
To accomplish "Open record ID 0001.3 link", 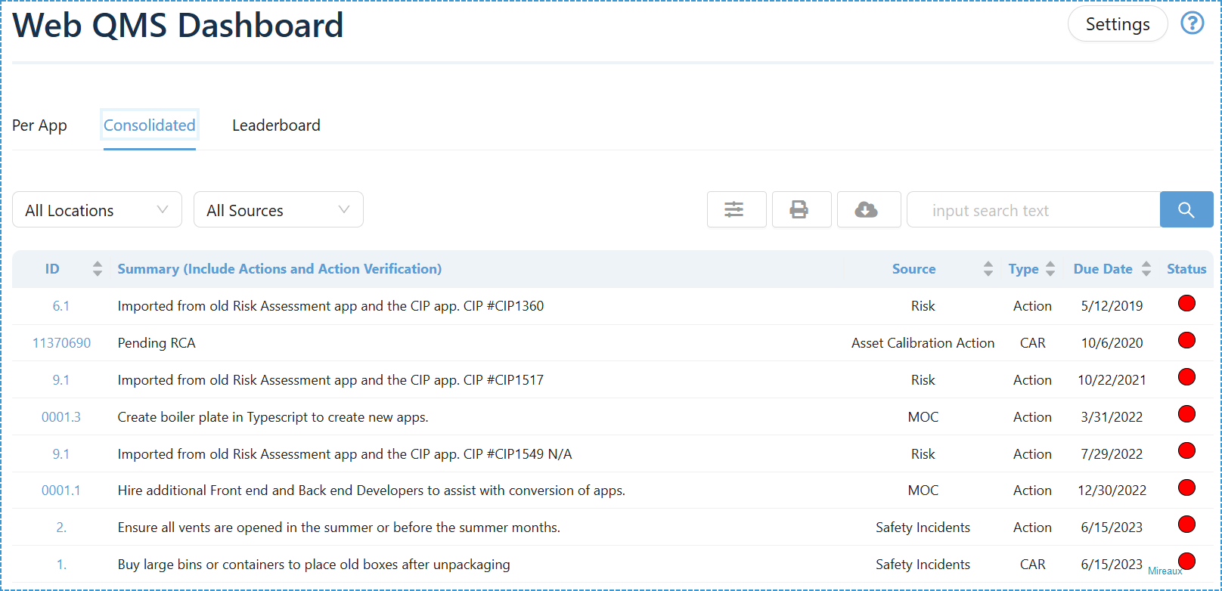I will click(x=61, y=417).
